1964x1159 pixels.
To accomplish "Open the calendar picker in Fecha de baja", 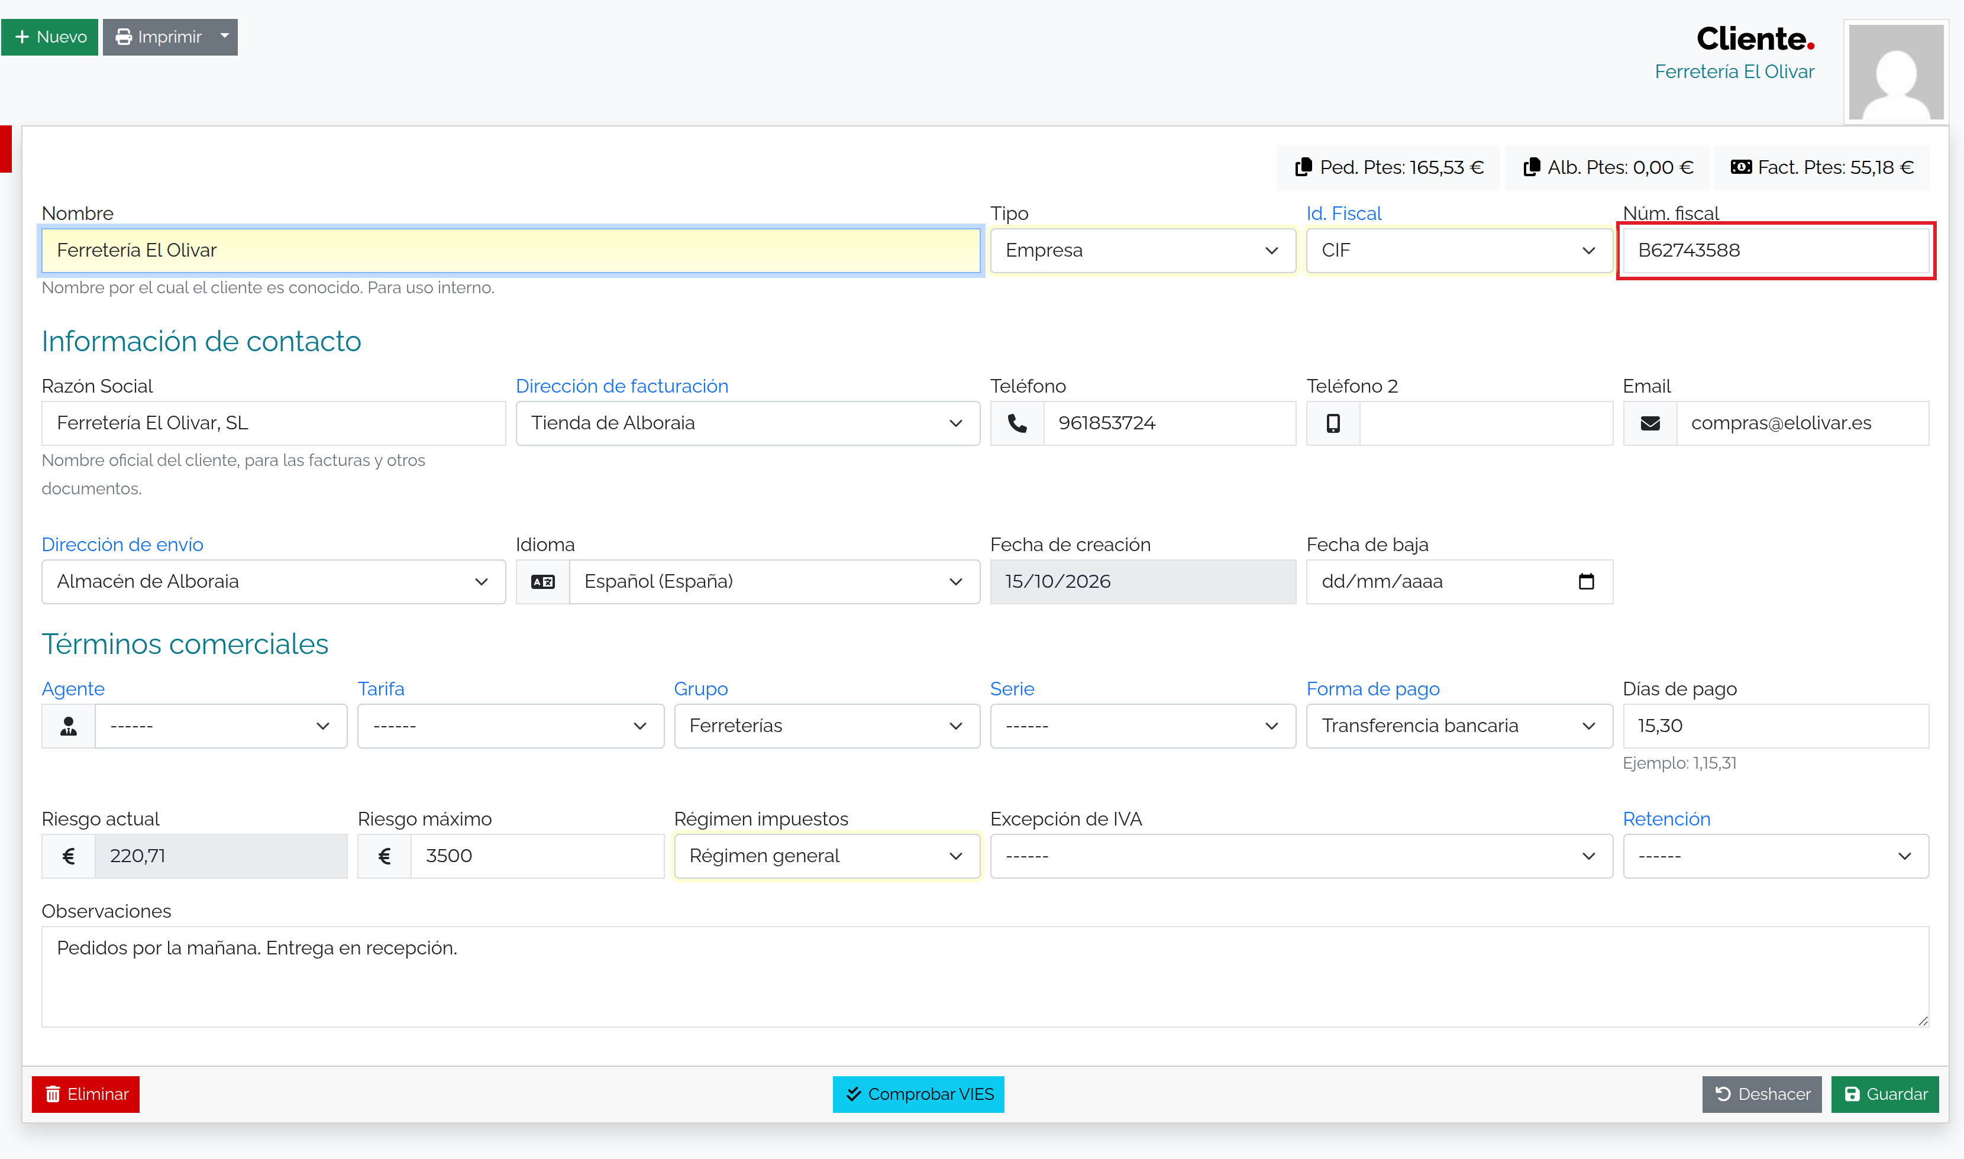I will coord(1586,582).
